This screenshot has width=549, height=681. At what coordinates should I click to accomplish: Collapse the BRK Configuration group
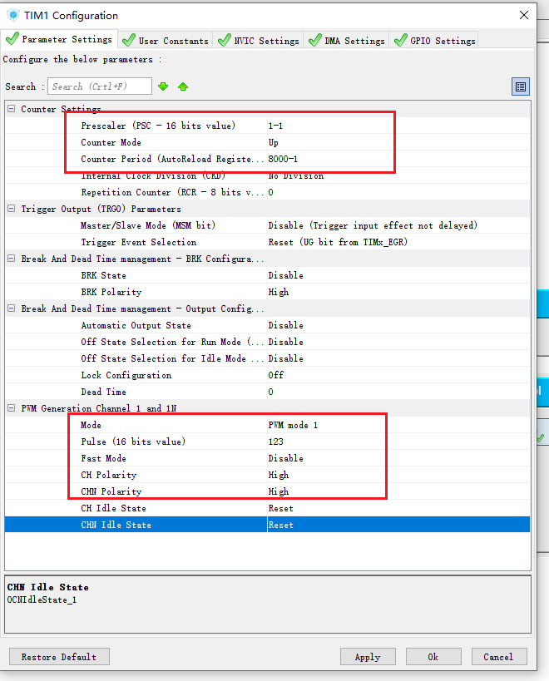[12, 259]
